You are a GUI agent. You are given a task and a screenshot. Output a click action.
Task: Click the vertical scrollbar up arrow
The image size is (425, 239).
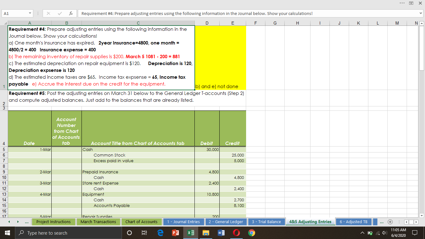[422, 23]
